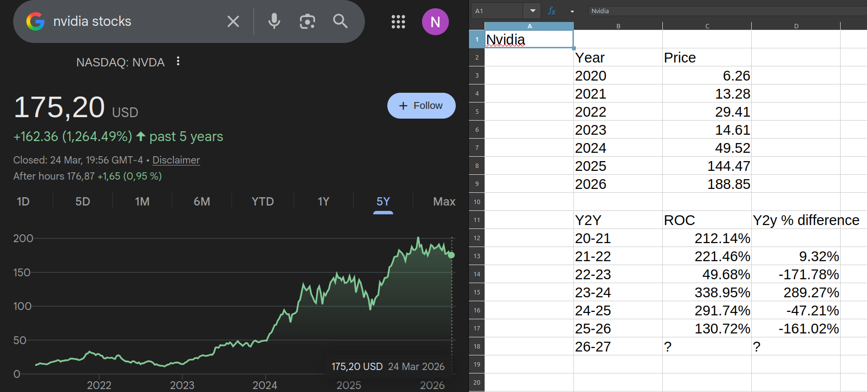Select column C header
Image resolution: width=867 pixels, height=392 pixels.
point(707,26)
